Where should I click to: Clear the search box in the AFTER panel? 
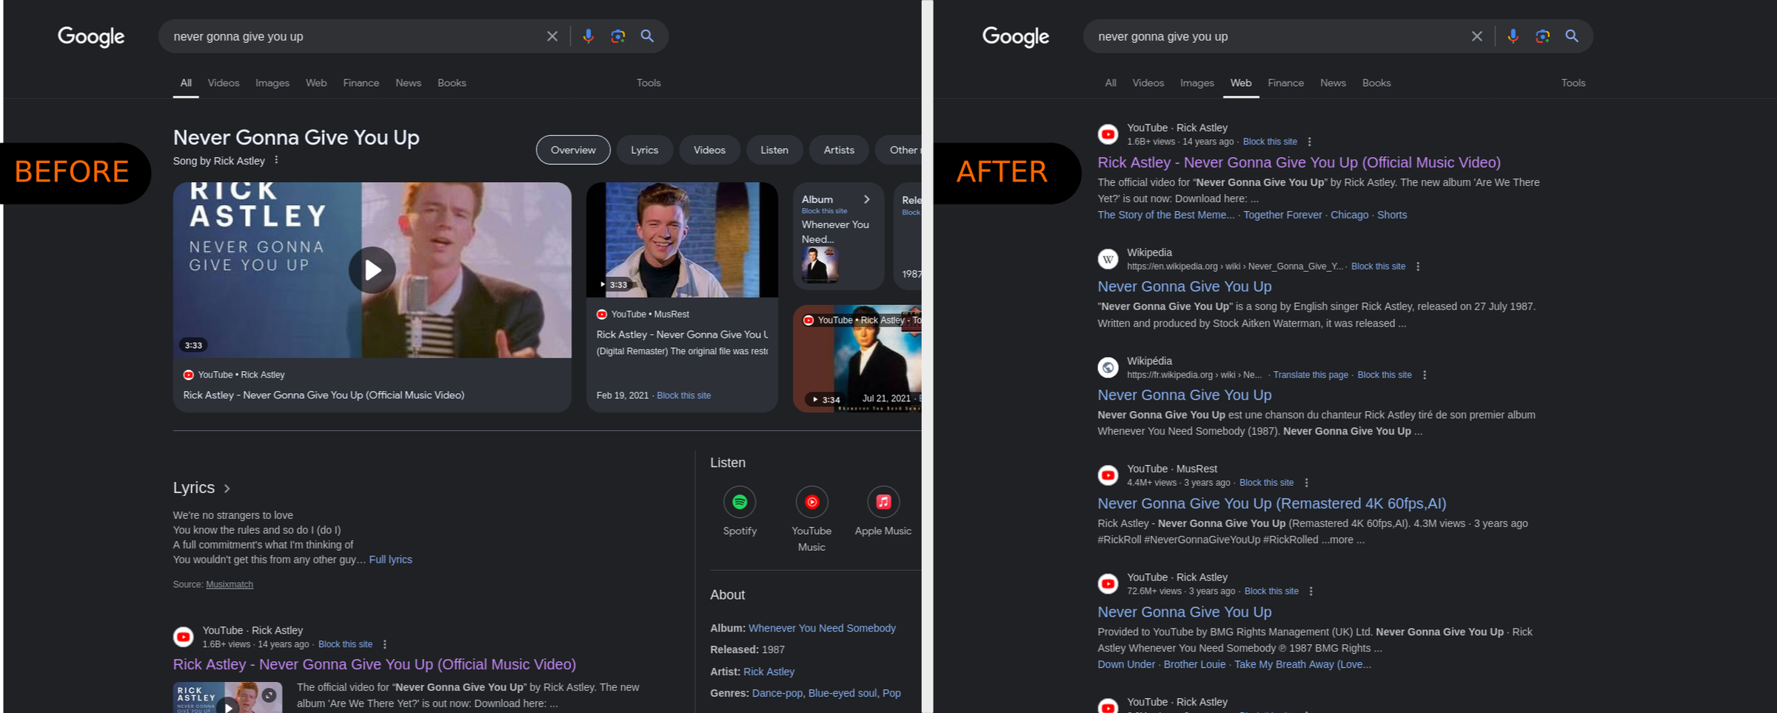[1477, 36]
